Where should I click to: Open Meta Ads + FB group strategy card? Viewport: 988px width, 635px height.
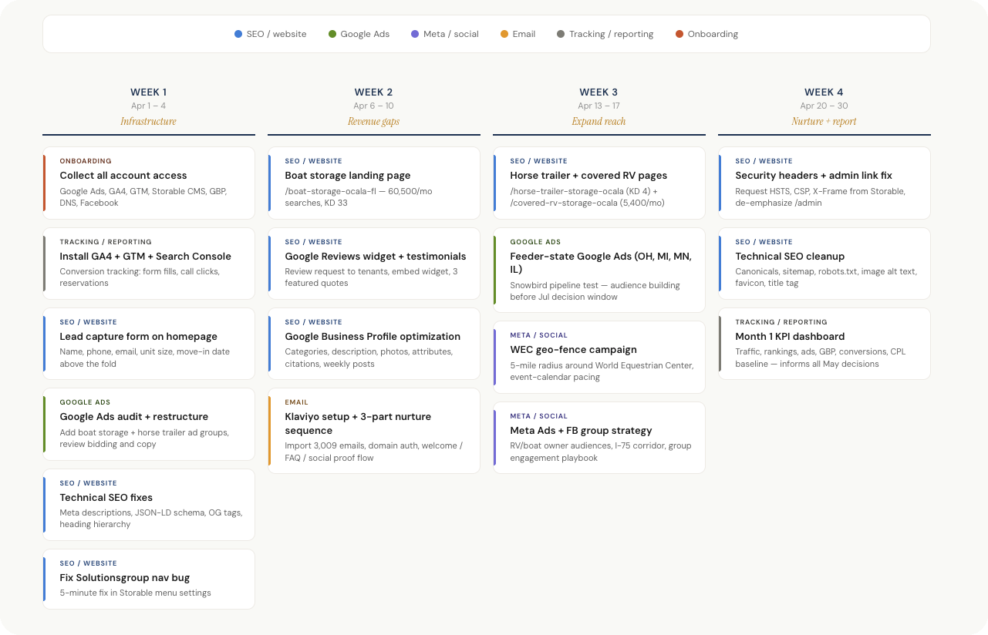coord(599,438)
